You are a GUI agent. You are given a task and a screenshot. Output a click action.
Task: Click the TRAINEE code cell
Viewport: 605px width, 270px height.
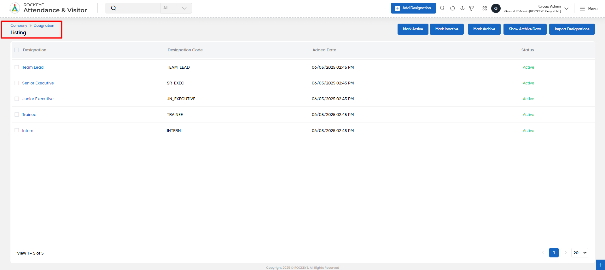175,114
